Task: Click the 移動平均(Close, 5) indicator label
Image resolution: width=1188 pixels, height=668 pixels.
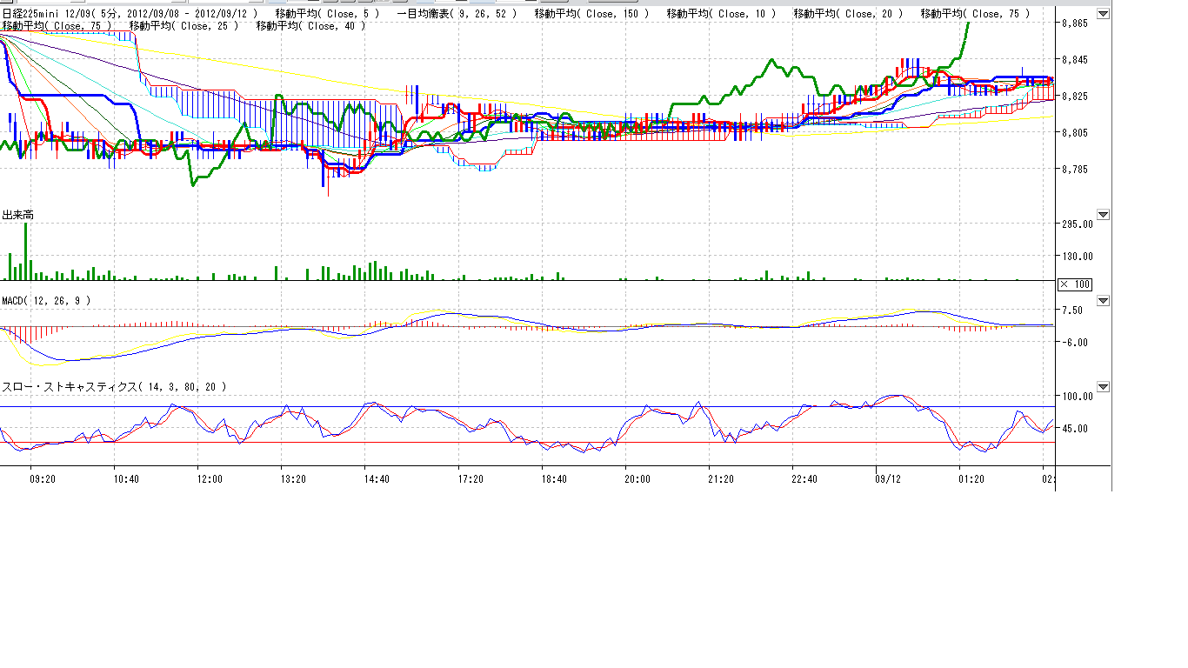Action: point(327,14)
